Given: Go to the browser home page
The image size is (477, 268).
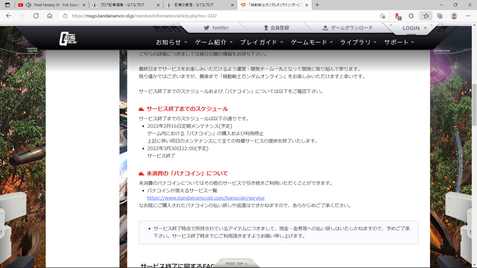Looking at the screenshot, I should (x=49, y=16).
